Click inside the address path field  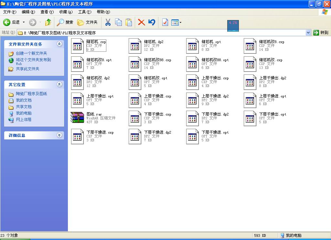tap(162, 33)
